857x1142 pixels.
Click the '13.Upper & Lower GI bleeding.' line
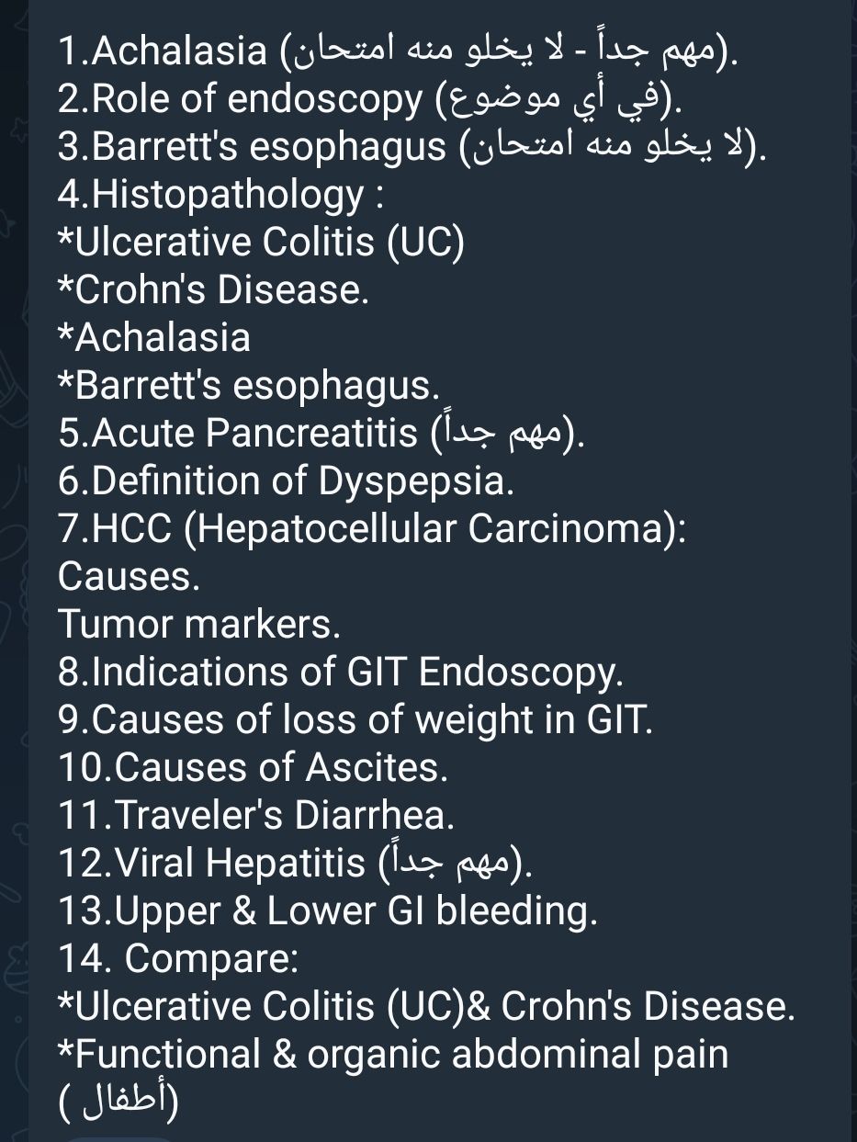coord(327,910)
